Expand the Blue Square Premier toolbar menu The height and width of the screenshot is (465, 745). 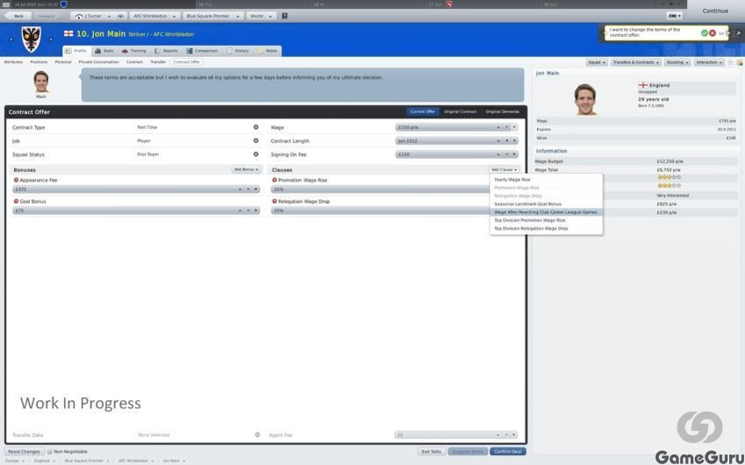click(x=213, y=16)
